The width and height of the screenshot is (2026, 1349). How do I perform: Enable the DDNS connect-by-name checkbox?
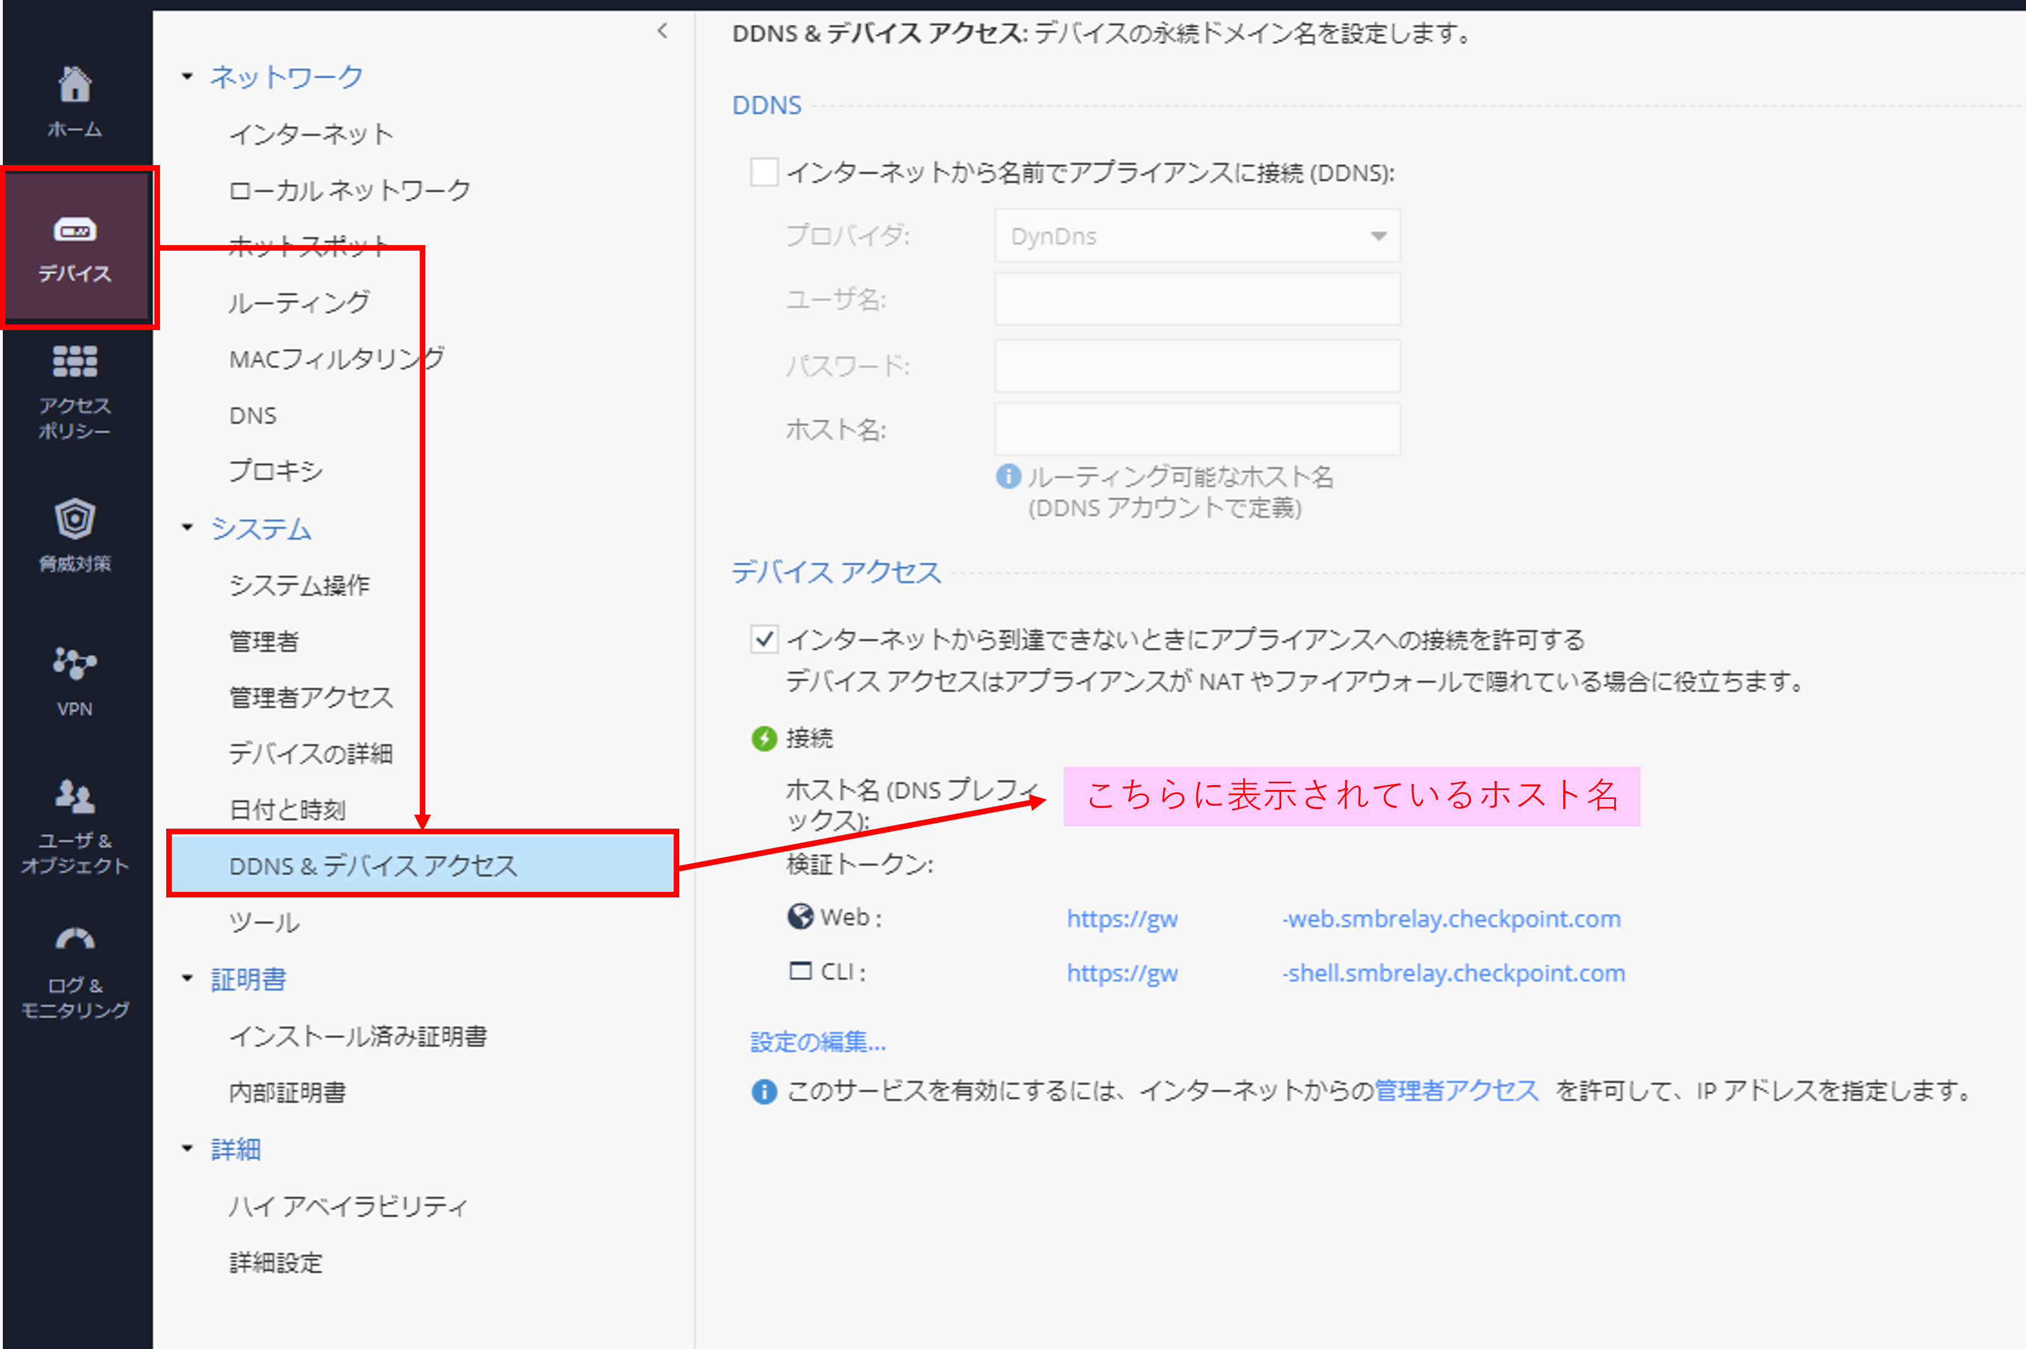pyautogui.click(x=764, y=172)
